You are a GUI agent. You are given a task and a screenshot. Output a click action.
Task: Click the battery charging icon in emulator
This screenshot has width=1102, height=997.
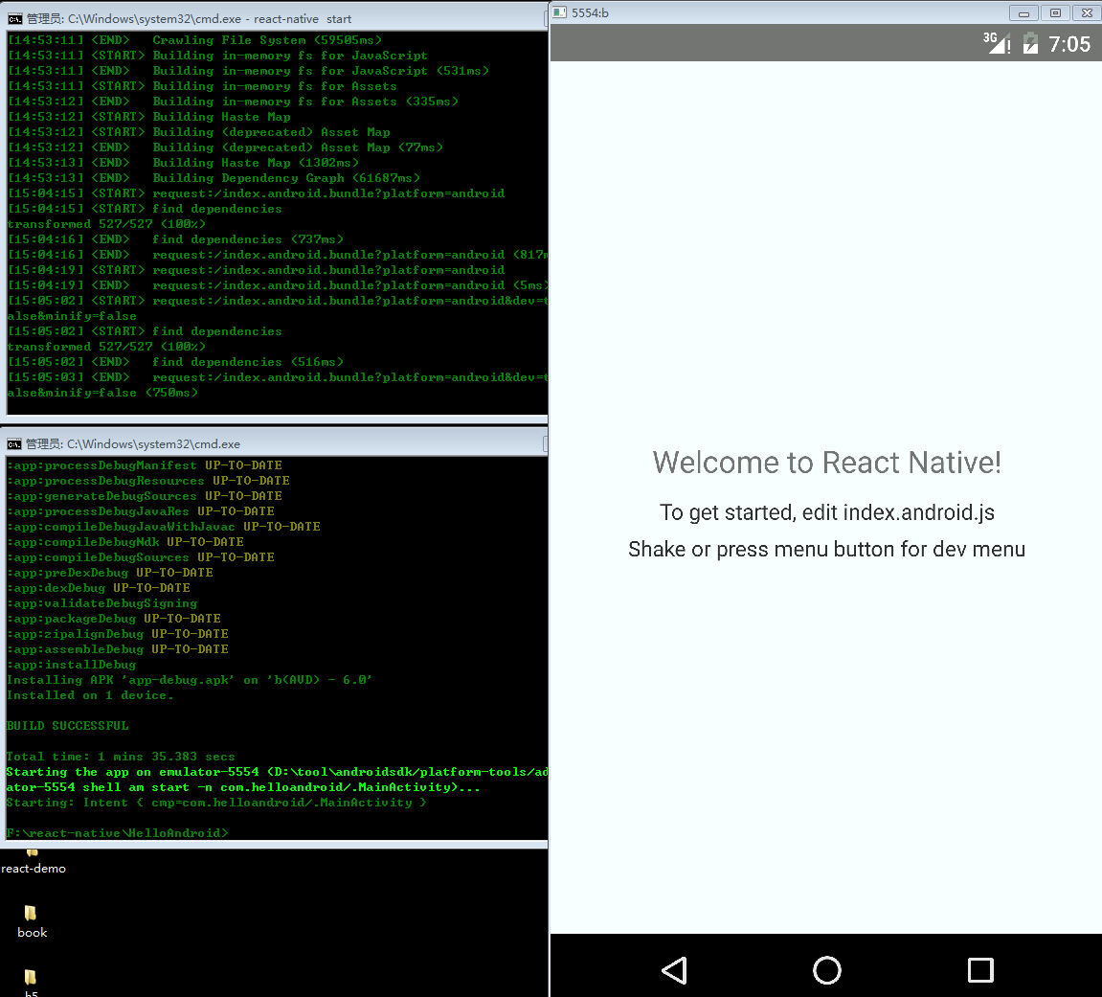(x=1030, y=44)
